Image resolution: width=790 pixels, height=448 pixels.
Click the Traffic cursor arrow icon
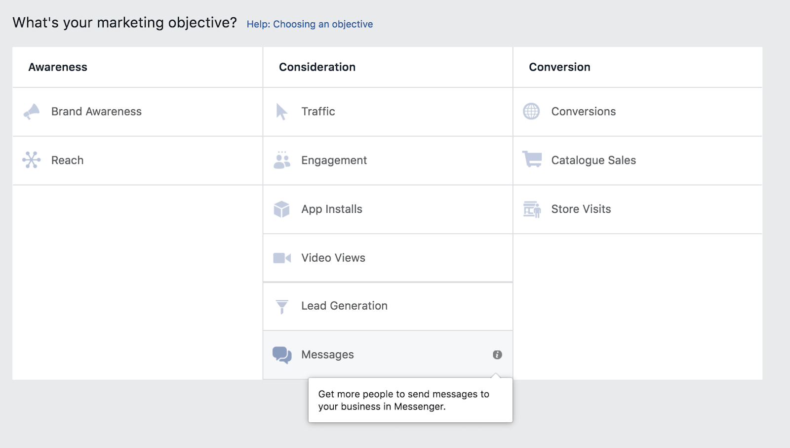(281, 112)
